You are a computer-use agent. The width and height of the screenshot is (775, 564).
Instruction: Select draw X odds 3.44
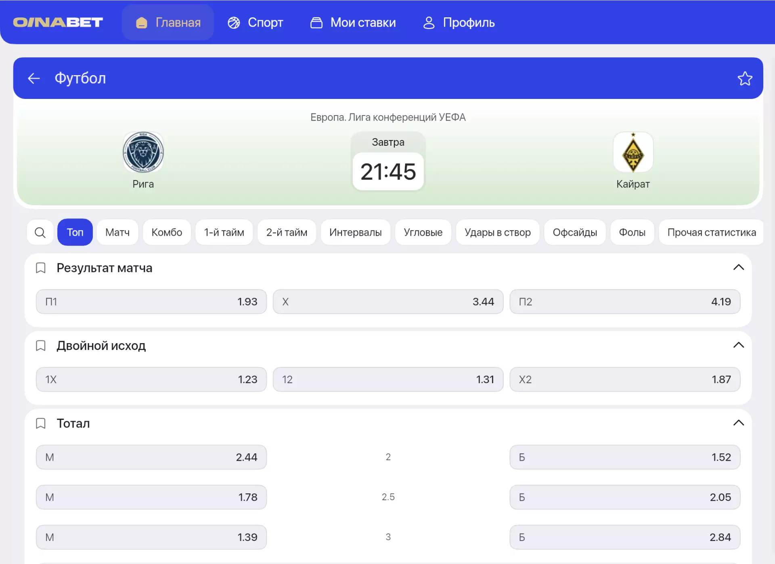tap(388, 302)
